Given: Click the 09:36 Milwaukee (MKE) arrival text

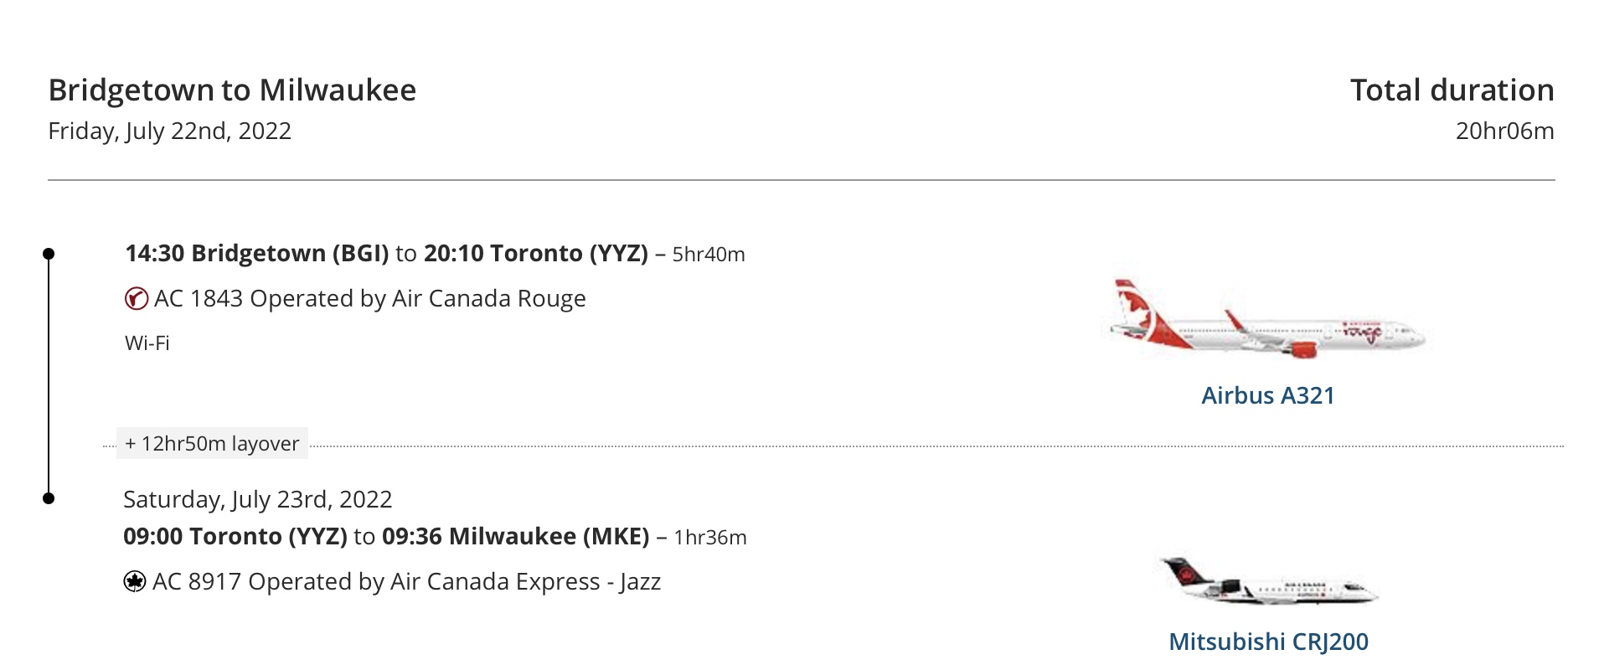Looking at the screenshot, I should [x=516, y=536].
